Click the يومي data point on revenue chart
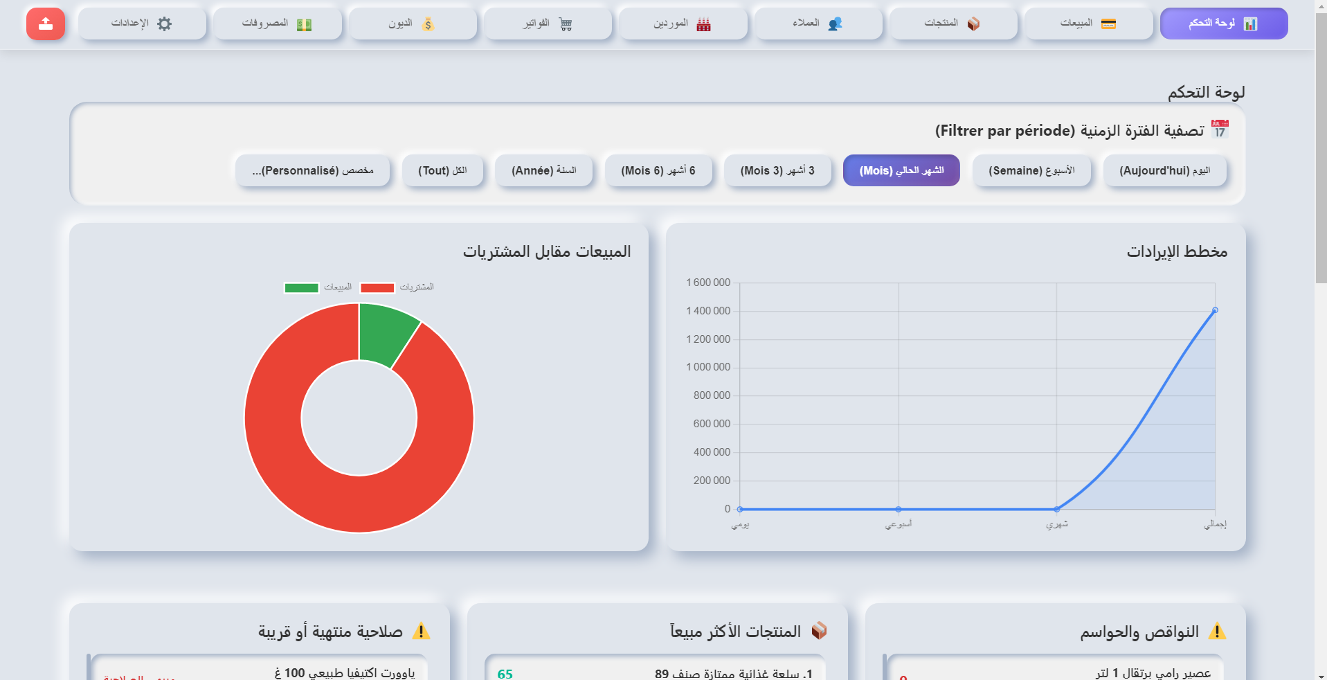 (740, 509)
